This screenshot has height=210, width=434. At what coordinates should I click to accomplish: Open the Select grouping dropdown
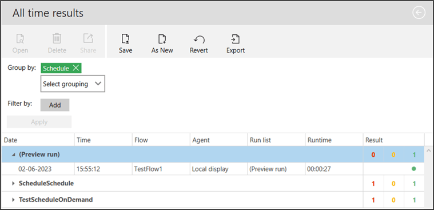(x=73, y=84)
